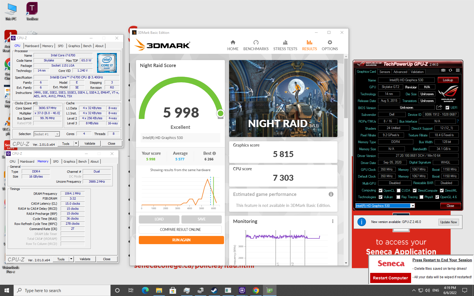Screen dimensions: 474x296
Task: Click the BIOS version export share icon
Action: click(439, 107)
